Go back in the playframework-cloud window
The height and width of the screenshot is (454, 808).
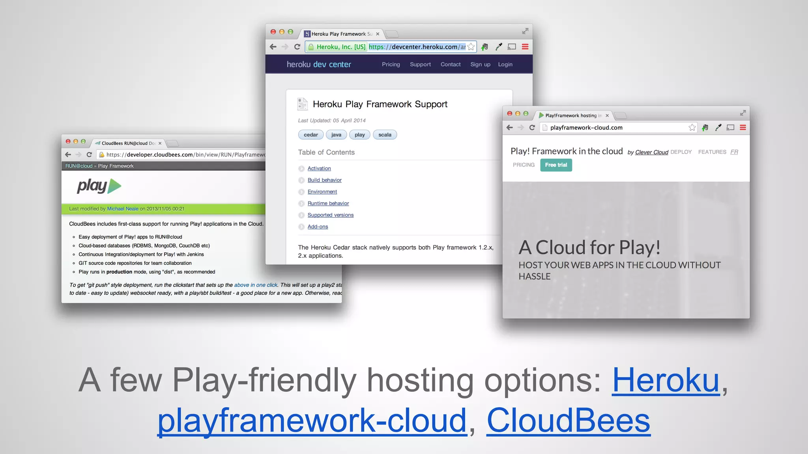pyautogui.click(x=510, y=128)
